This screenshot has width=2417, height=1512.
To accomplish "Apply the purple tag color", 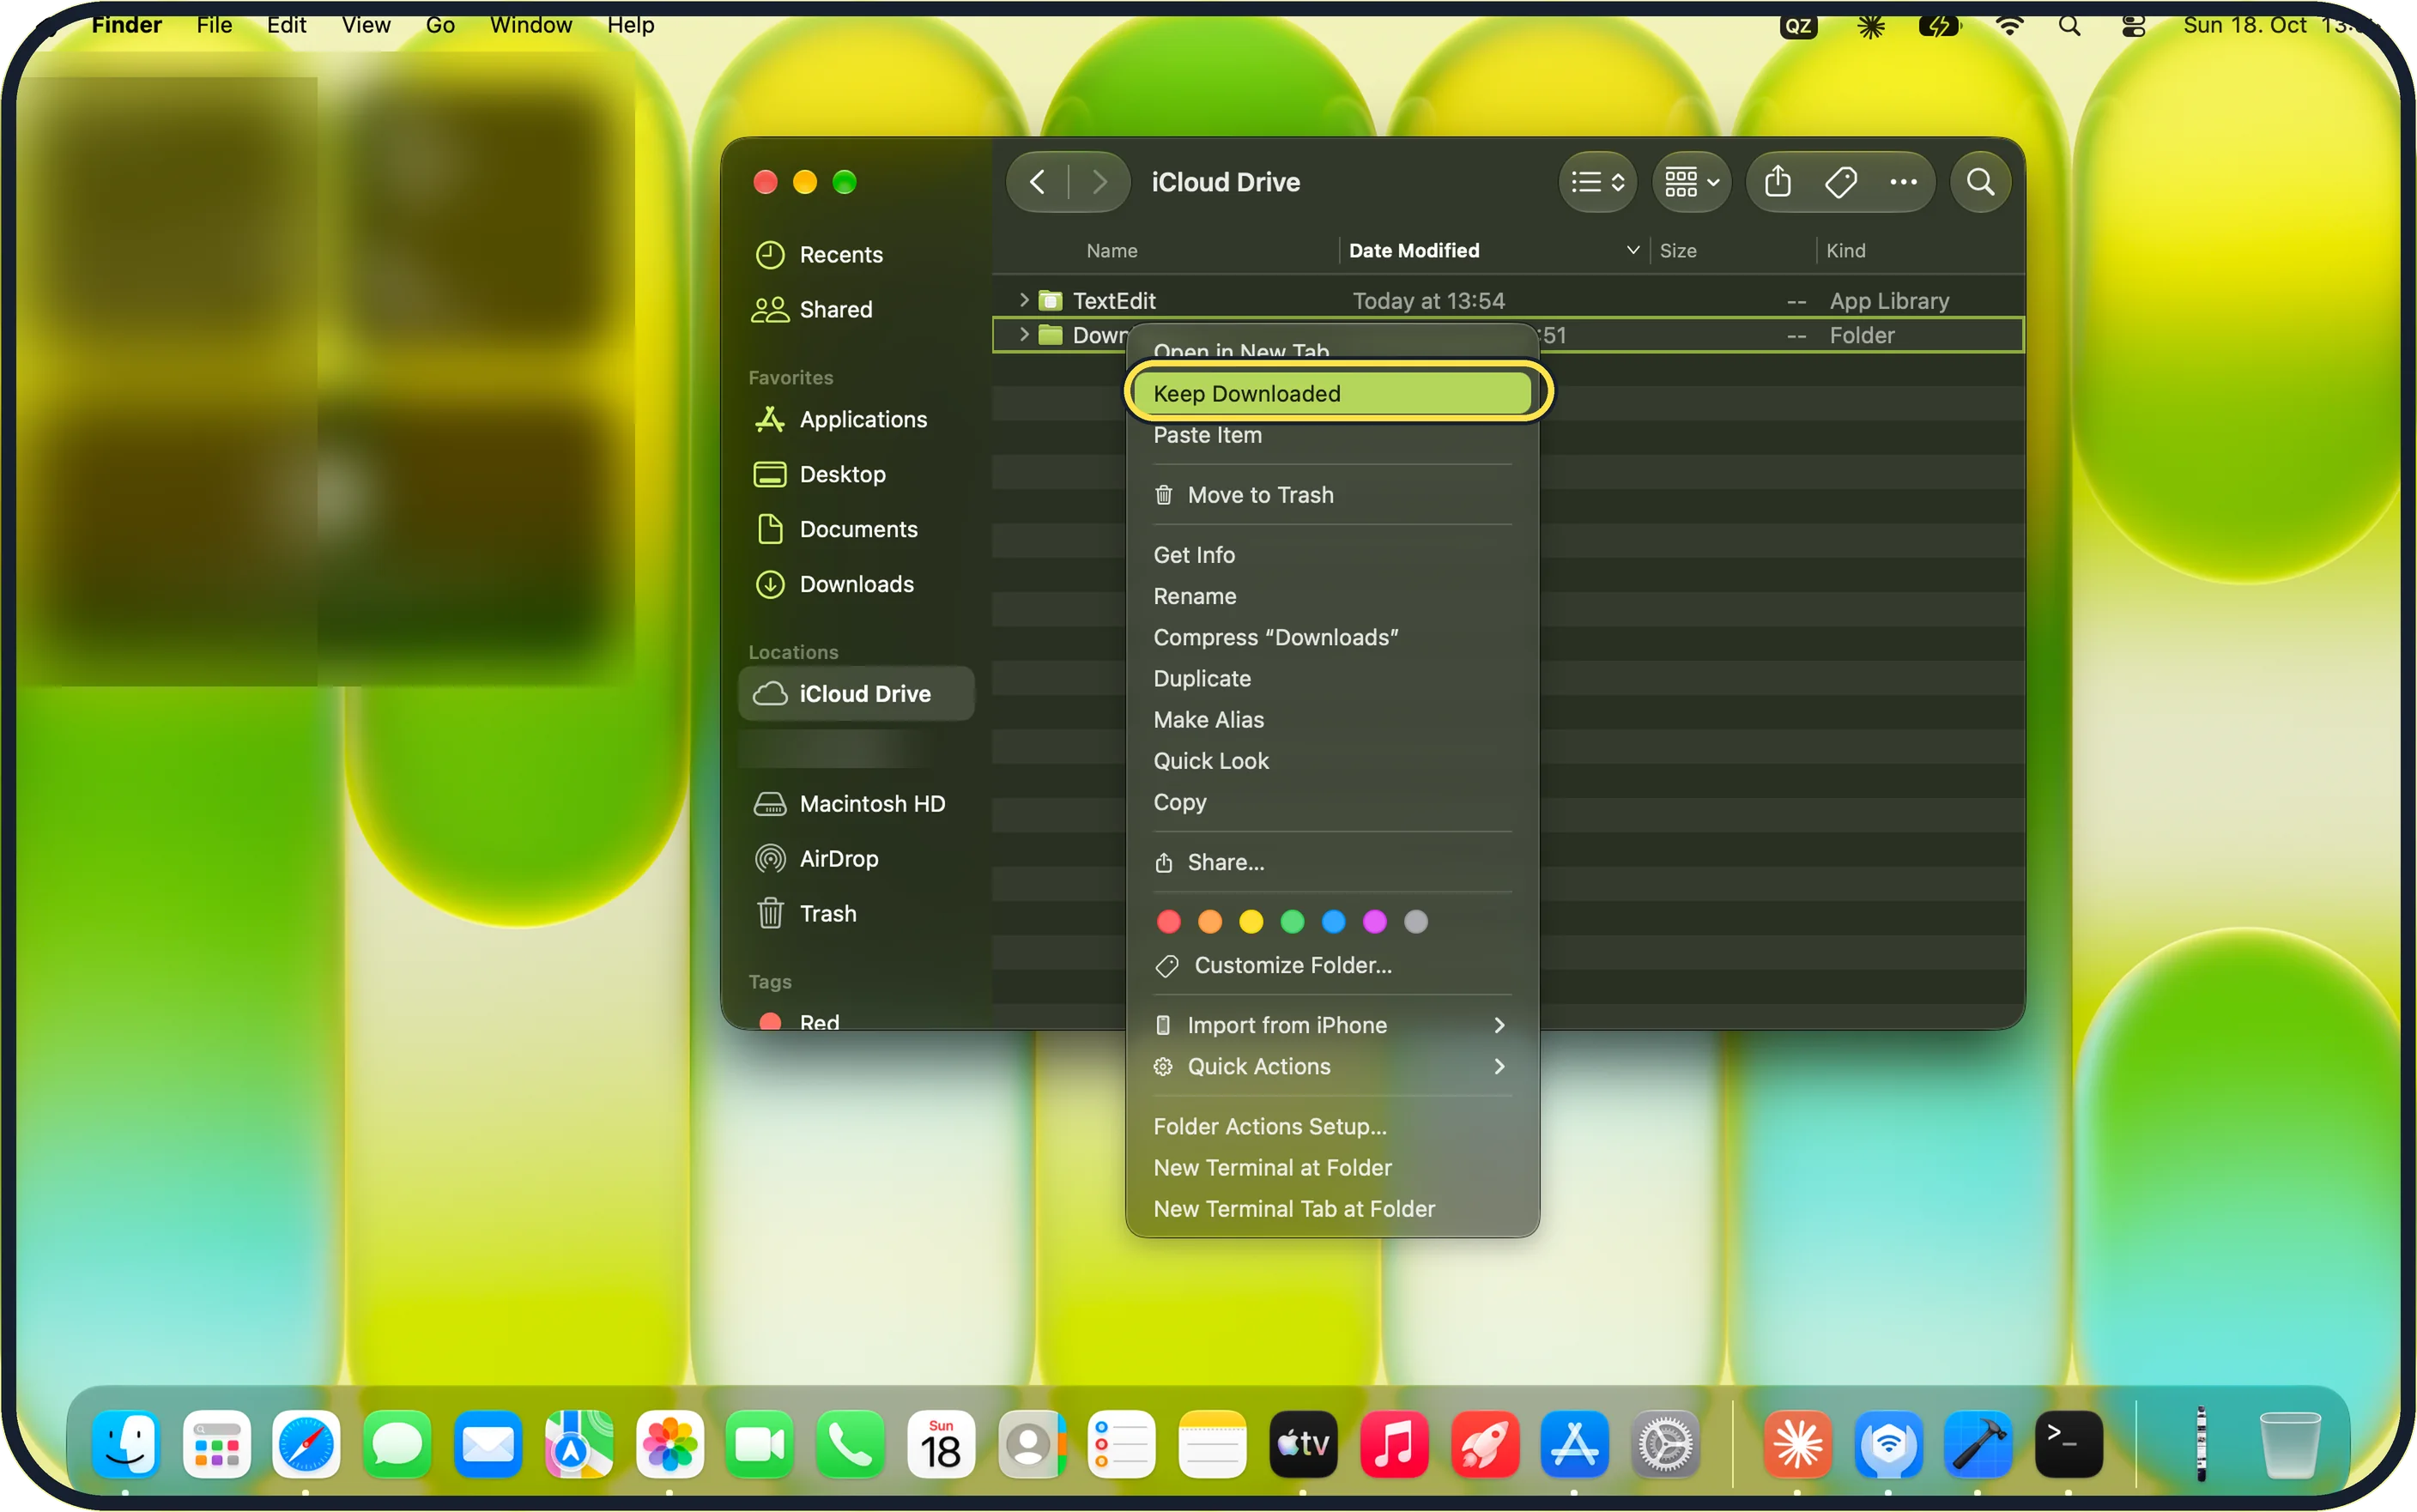I will [x=1374, y=921].
